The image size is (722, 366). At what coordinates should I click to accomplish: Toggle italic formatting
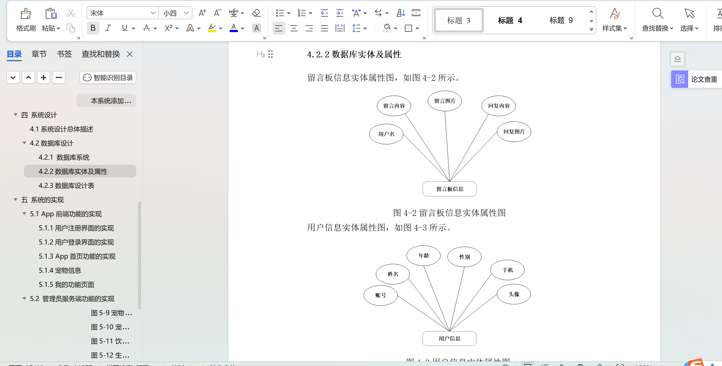[x=108, y=28]
